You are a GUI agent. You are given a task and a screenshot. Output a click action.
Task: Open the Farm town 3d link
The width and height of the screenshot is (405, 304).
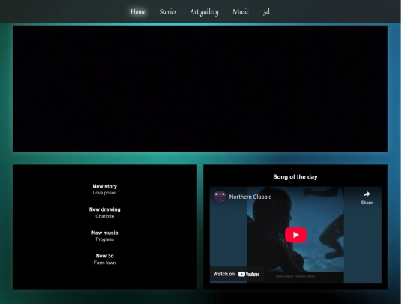[x=104, y=263]
